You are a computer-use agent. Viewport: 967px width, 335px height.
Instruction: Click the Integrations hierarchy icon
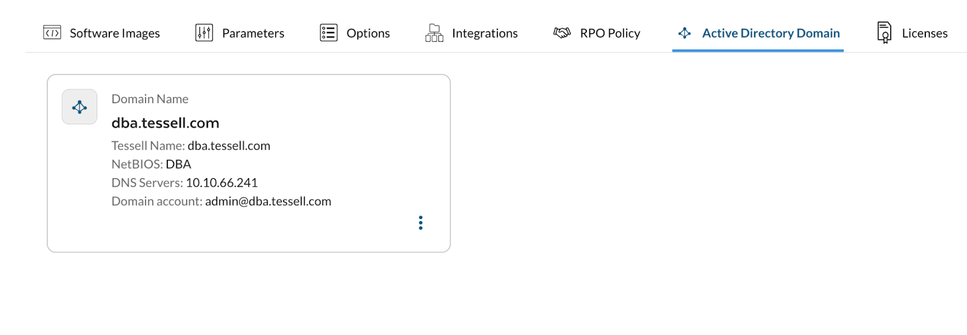[x=434, y=33]
